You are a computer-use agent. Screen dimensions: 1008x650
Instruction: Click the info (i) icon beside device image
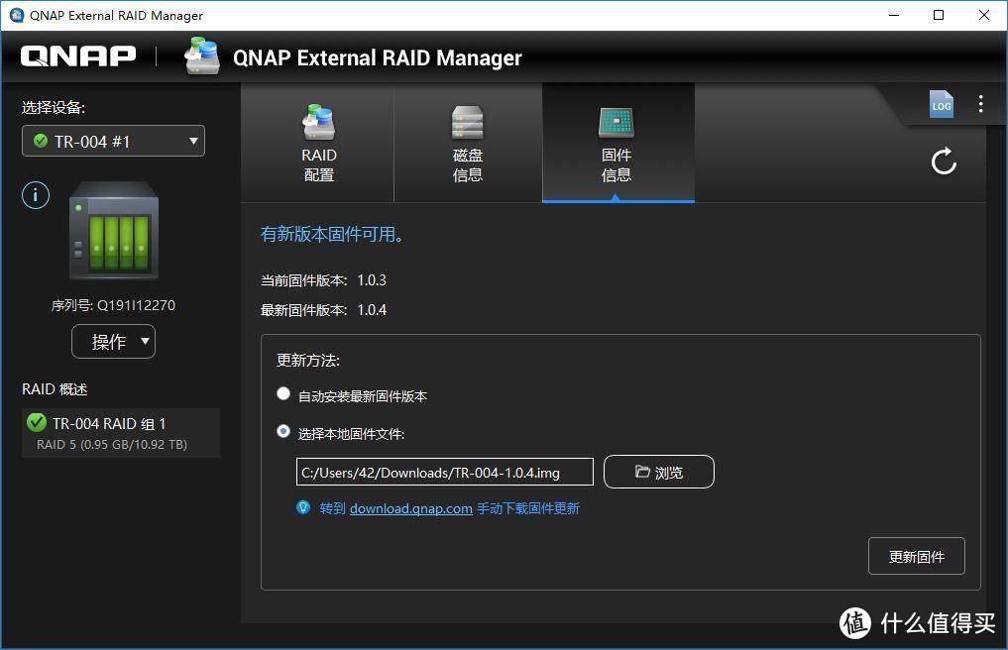35,194
